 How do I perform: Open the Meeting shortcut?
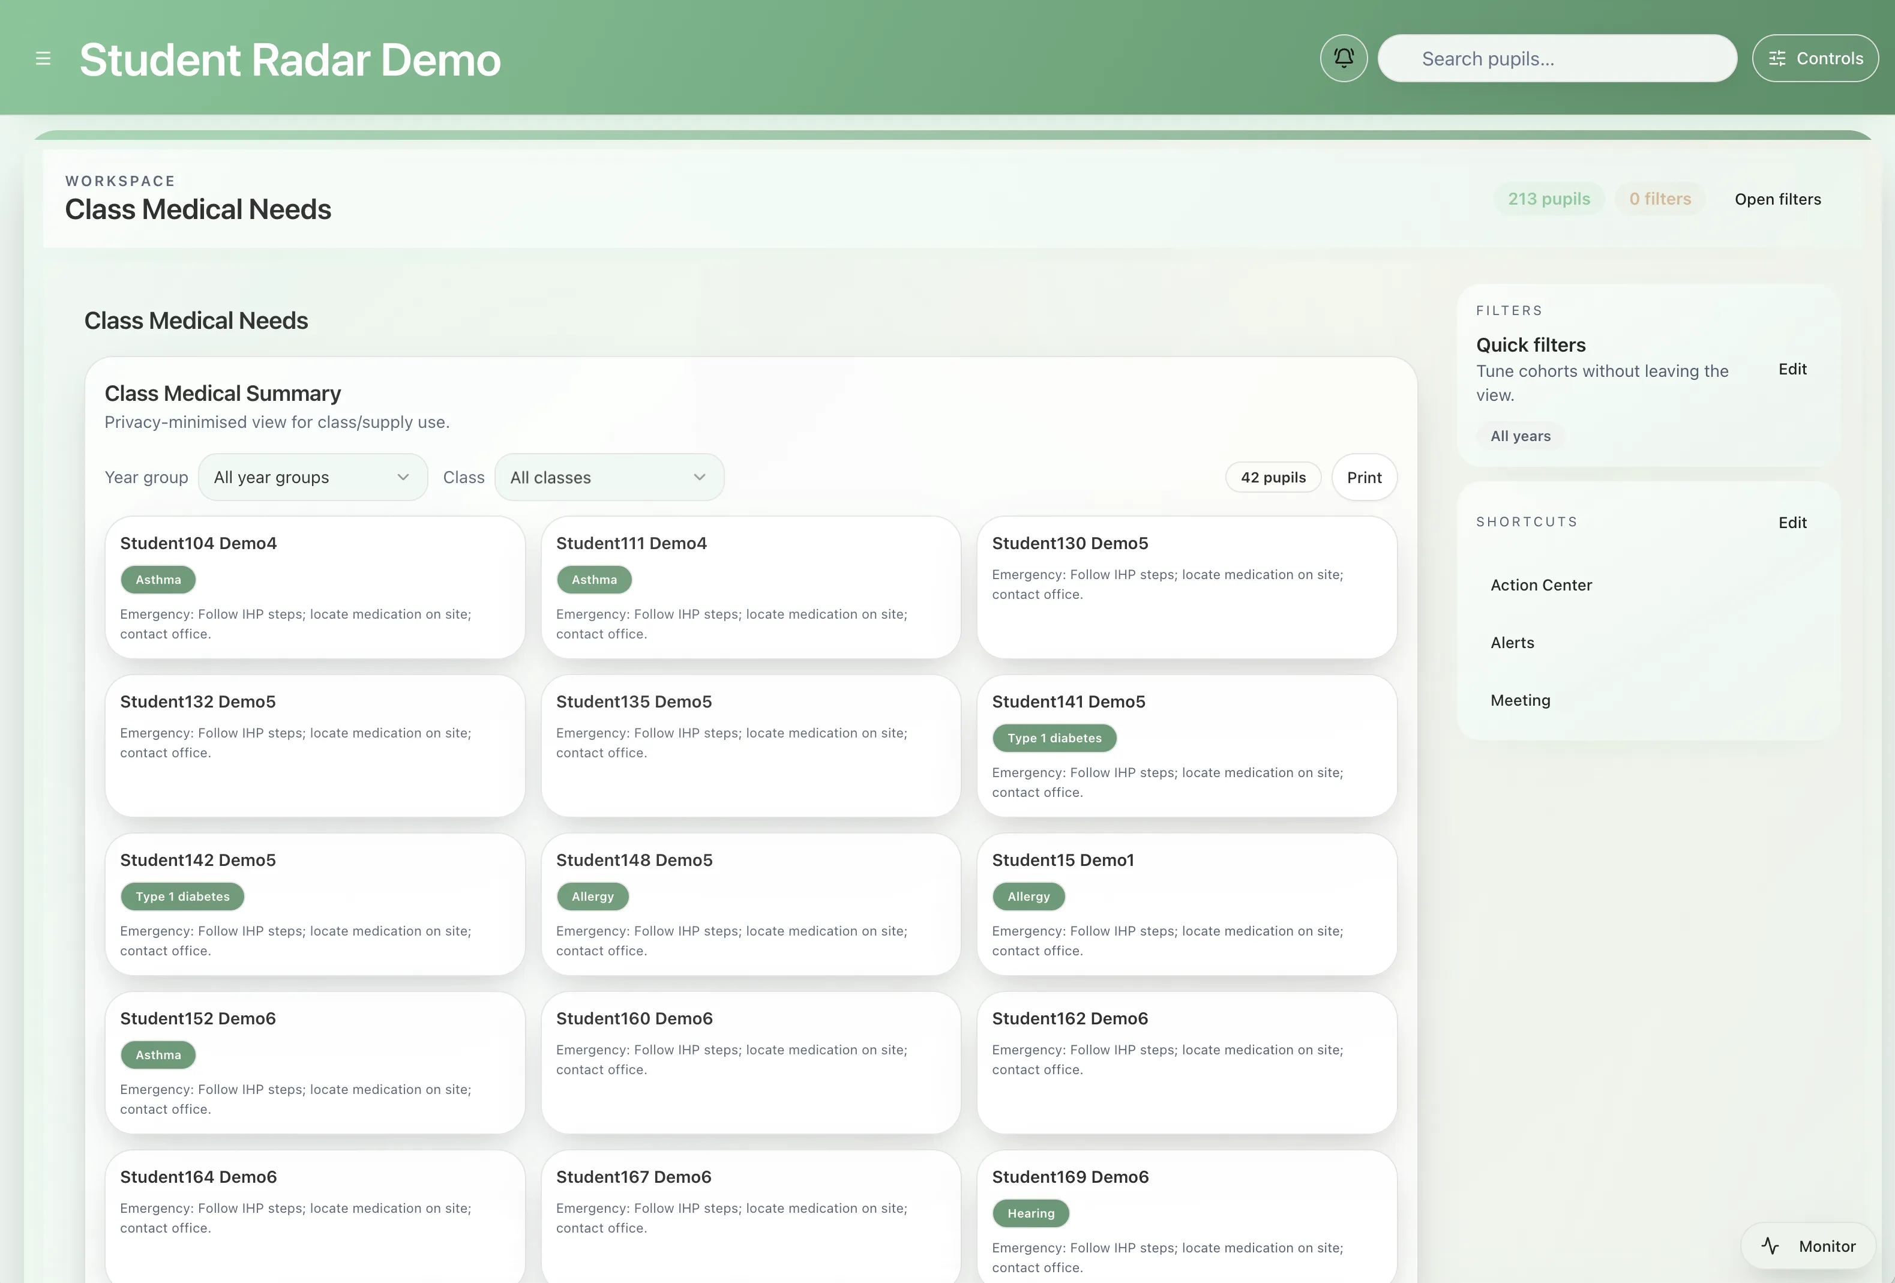pos(1520,700)
